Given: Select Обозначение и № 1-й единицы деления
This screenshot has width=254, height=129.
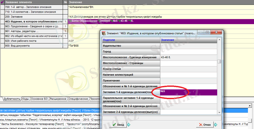Looking at the screenshot, I should point(131,86).
